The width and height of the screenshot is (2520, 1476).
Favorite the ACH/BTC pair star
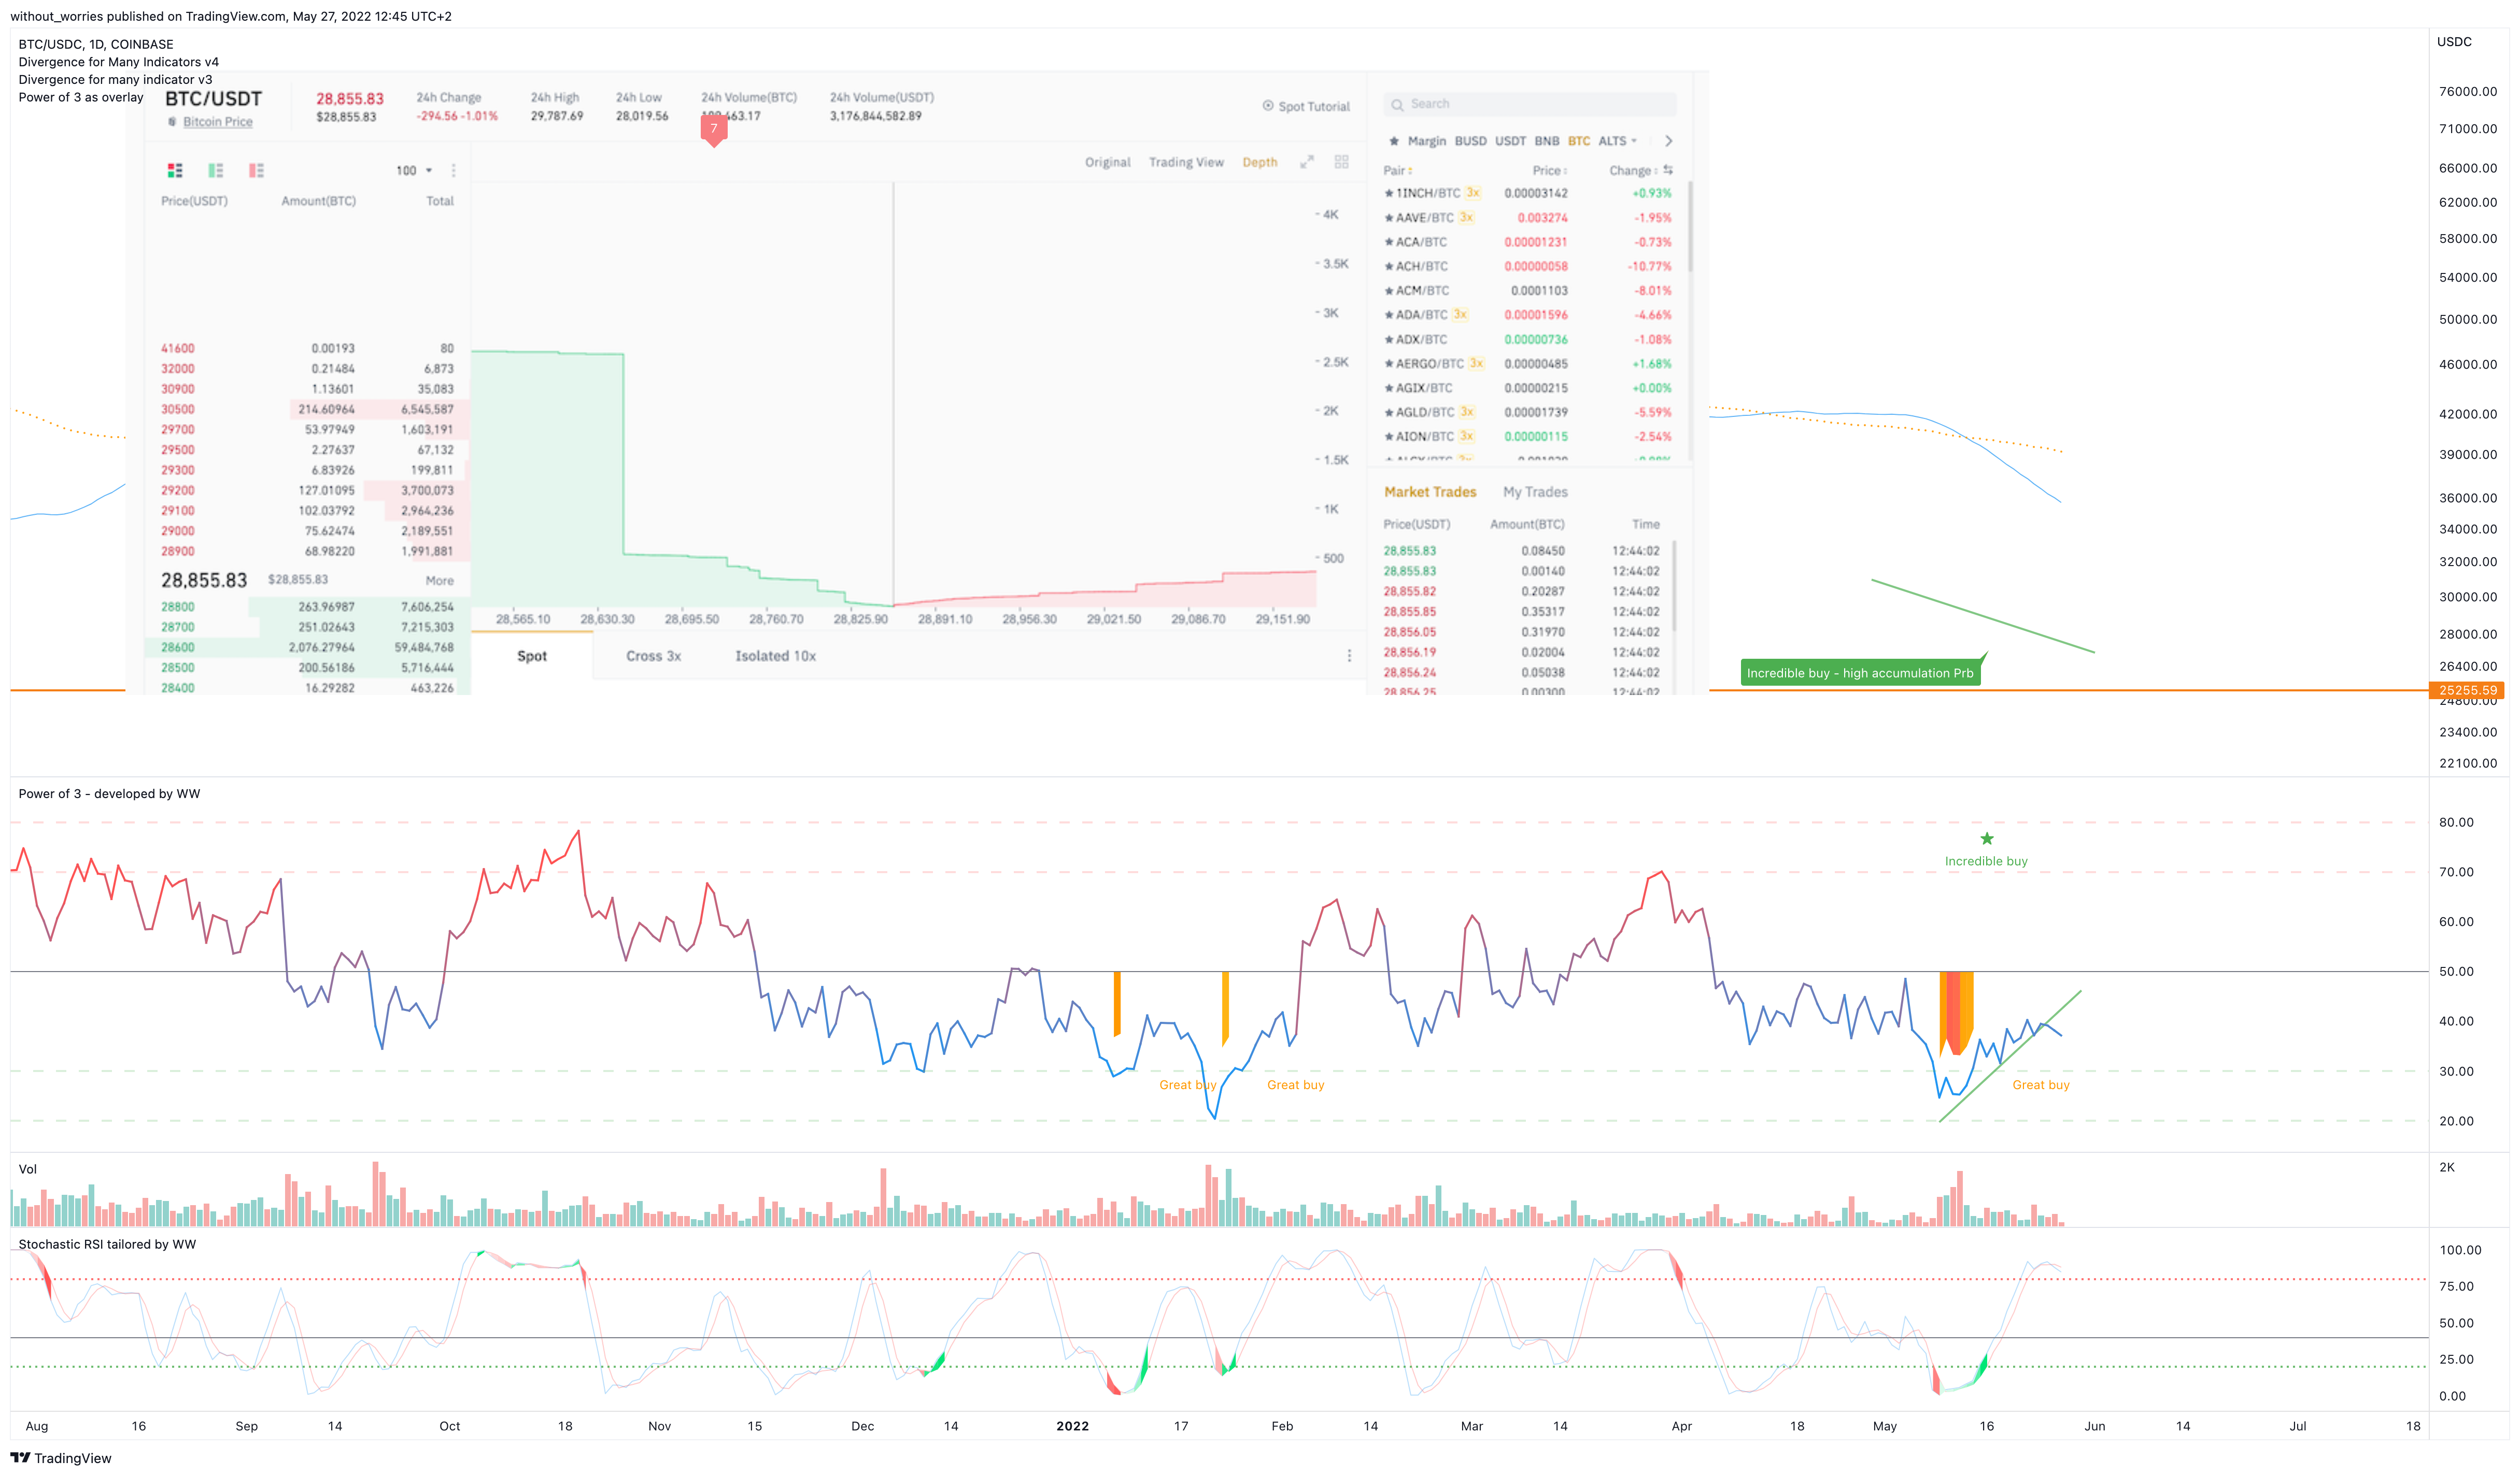1389,266
